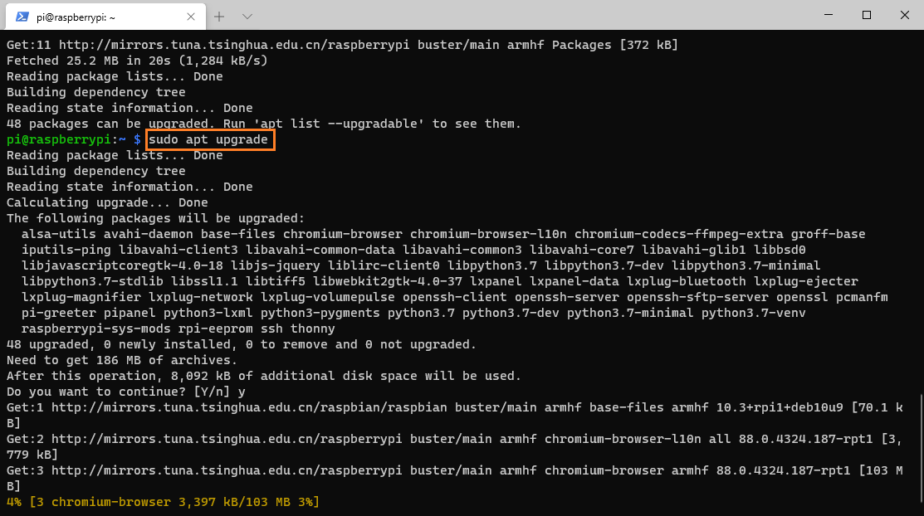The height and width of the screenshot is (516, 924).
Task: Click the yellow 4% download progress line
Action: 164,502
